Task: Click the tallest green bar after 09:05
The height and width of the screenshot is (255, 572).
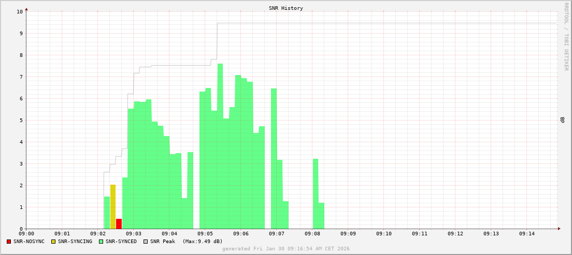Action: click(x=220, y=146)
